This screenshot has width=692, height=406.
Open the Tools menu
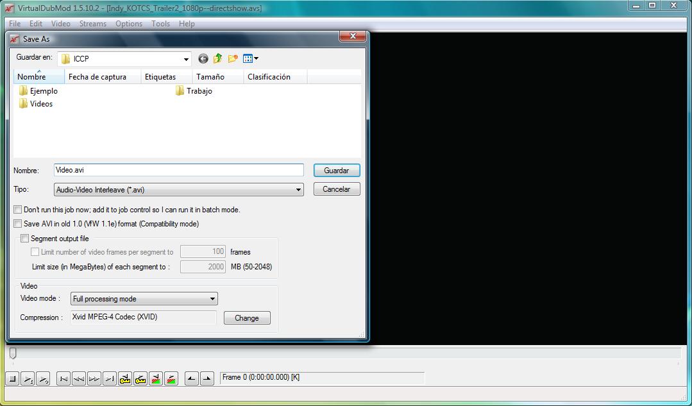tap(160, 24)
